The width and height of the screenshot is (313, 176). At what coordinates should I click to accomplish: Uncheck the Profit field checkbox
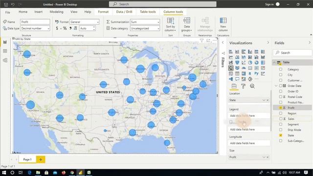281,108
